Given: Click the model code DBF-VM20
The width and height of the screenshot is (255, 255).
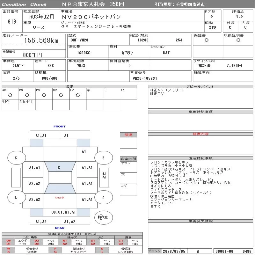Looking at the screenshot, I should 79,40.
